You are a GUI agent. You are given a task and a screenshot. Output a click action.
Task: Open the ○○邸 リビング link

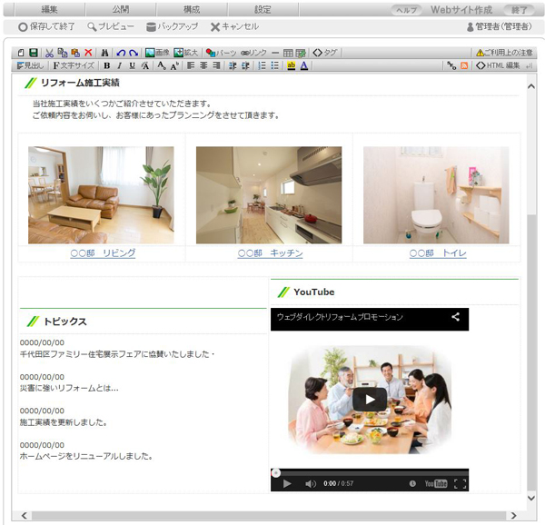click(x=103, y=253)
